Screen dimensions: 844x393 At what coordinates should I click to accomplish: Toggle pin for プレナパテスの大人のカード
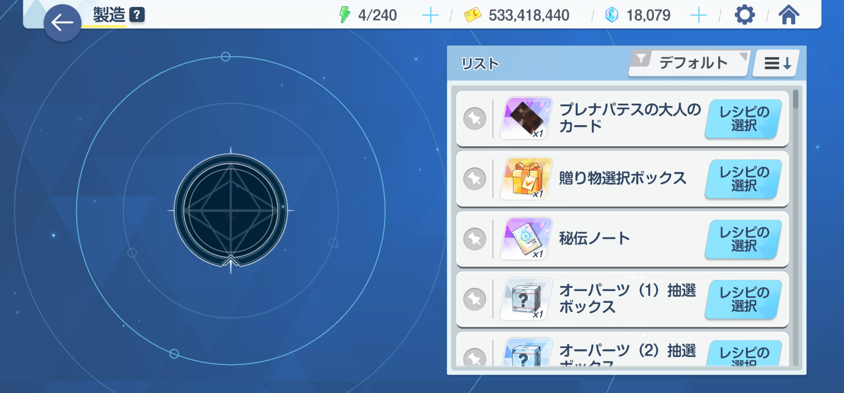coord(475,118)
